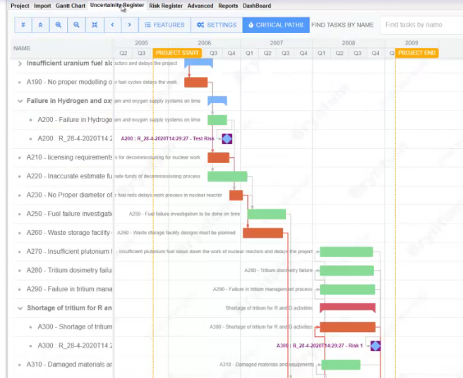Expand the Insufficient uranium fuel task group
The width and height of the screenshot is (463, 378).
[x=19, y=63]
